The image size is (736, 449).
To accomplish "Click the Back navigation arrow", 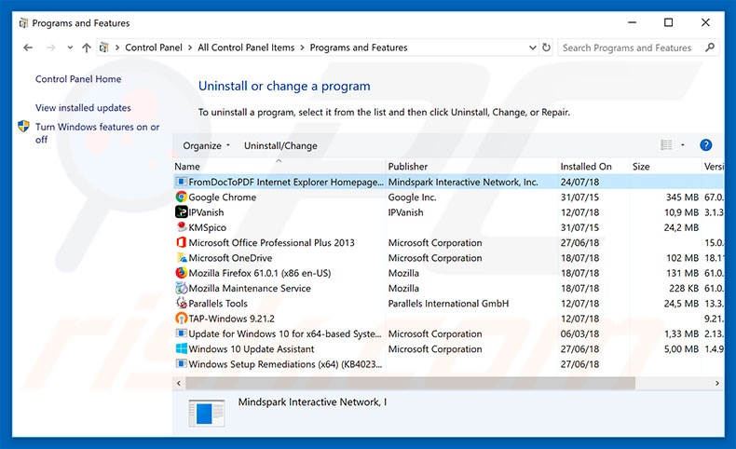I will [x=28, y=48].
